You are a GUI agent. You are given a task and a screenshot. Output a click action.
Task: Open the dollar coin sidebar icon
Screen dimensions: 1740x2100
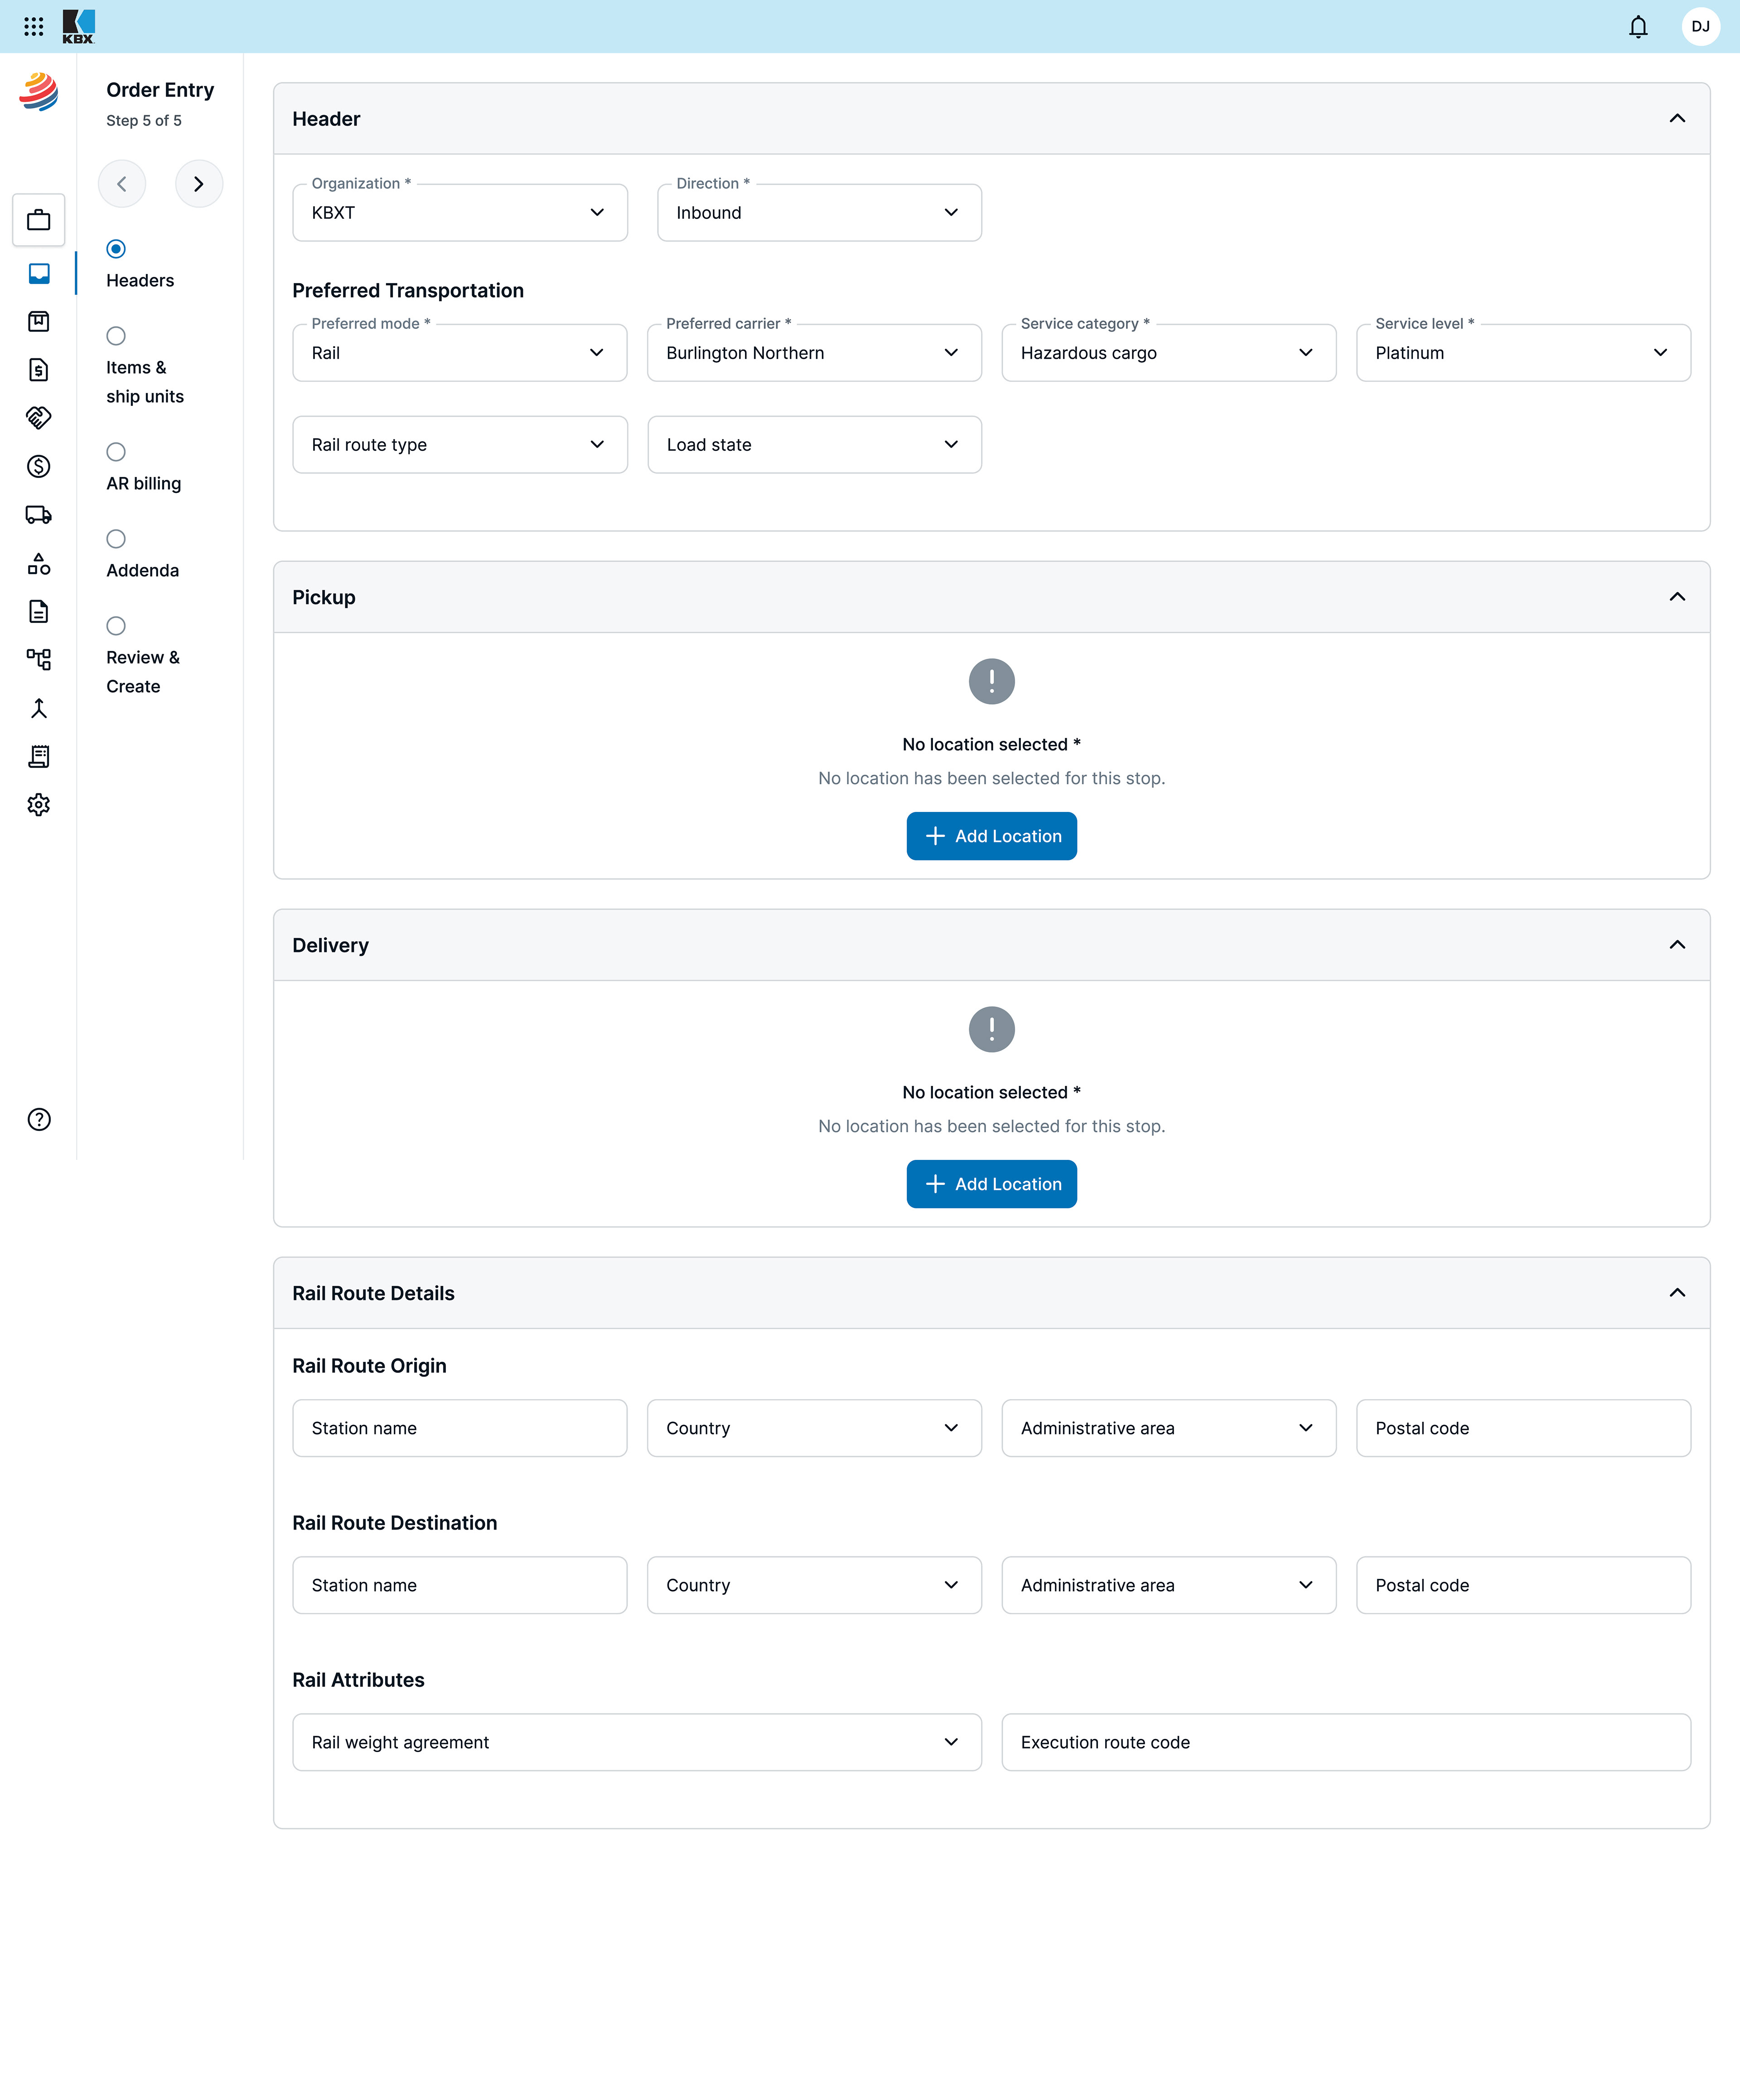point(39,466)
